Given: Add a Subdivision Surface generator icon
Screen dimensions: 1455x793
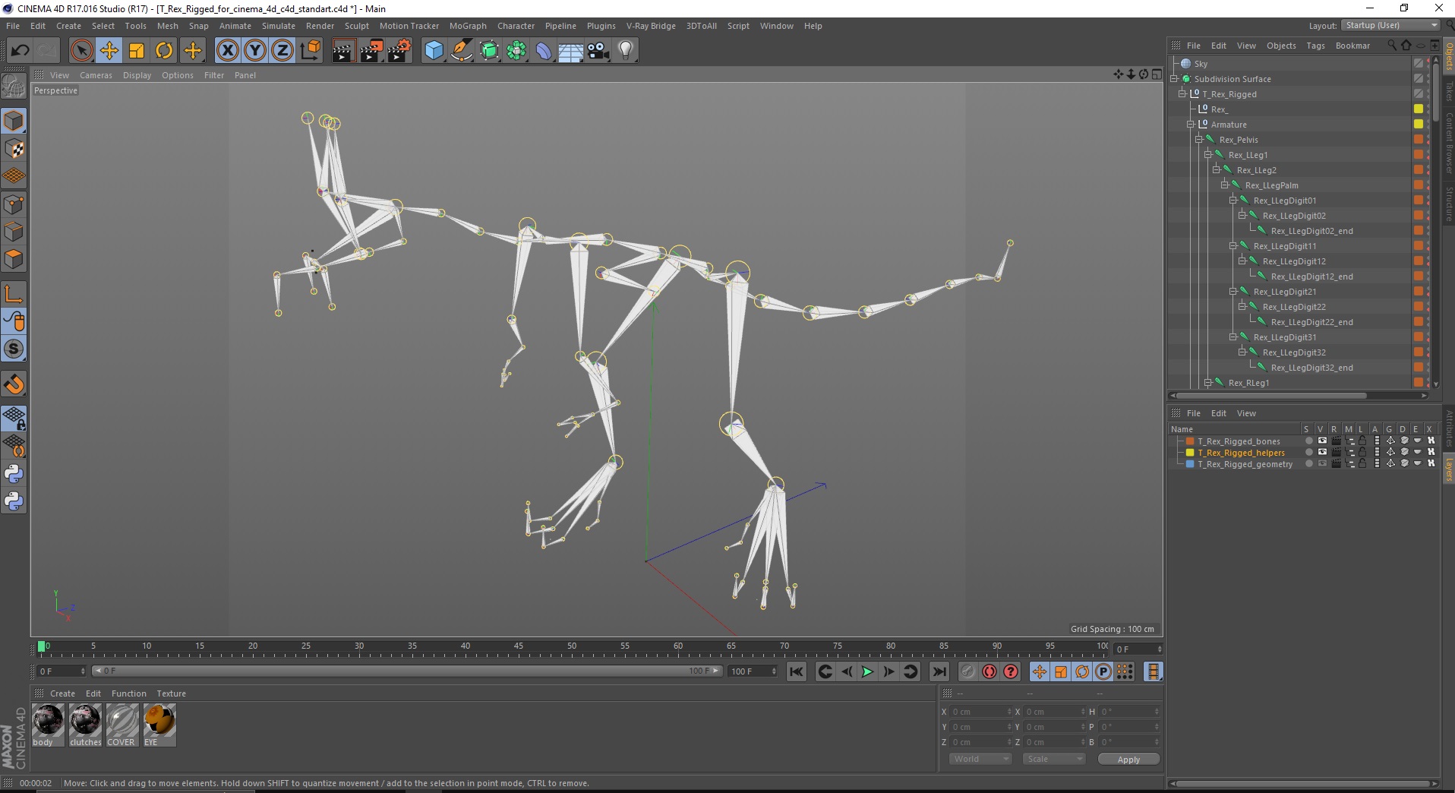Looking at the screenshot, I should click(489, 51).
